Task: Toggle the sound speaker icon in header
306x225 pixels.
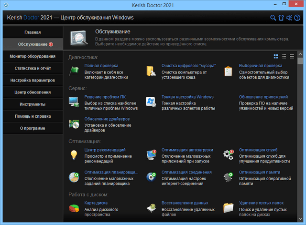Action: coord(289,18)
